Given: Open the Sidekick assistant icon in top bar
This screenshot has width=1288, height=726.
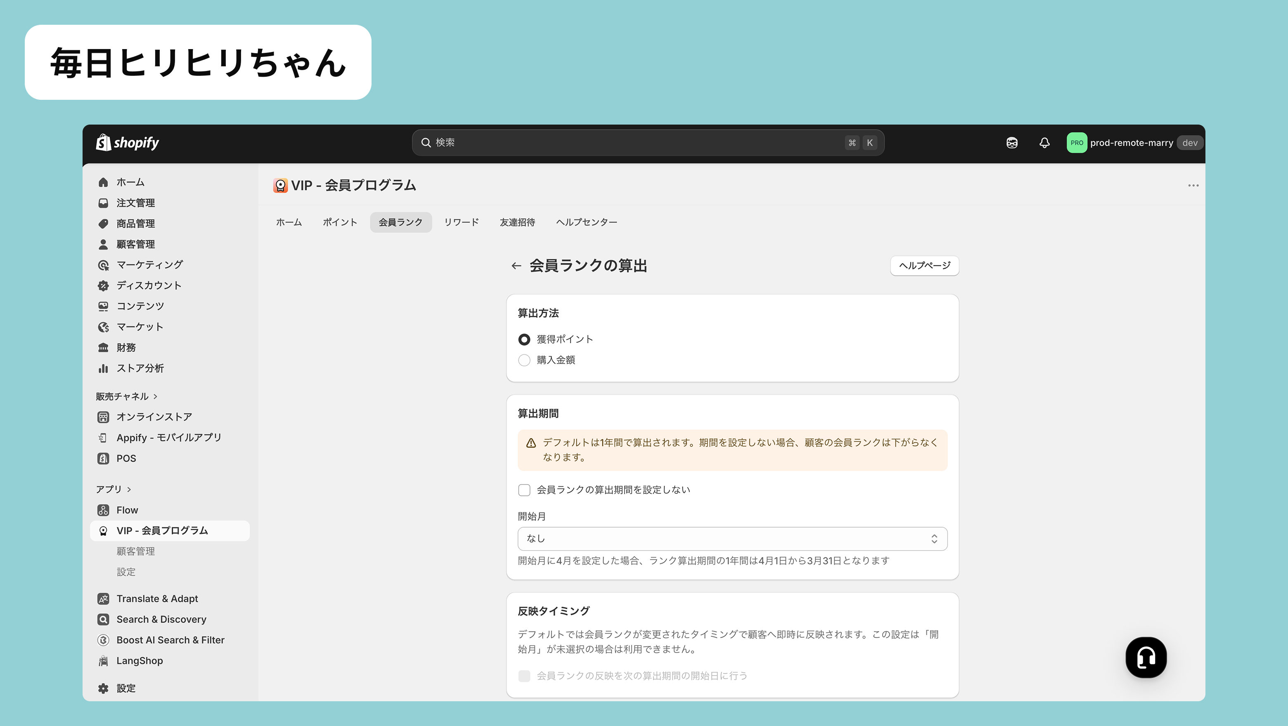Looking at the screenshot, I should pyautogui.click(x=1011, y=143).
